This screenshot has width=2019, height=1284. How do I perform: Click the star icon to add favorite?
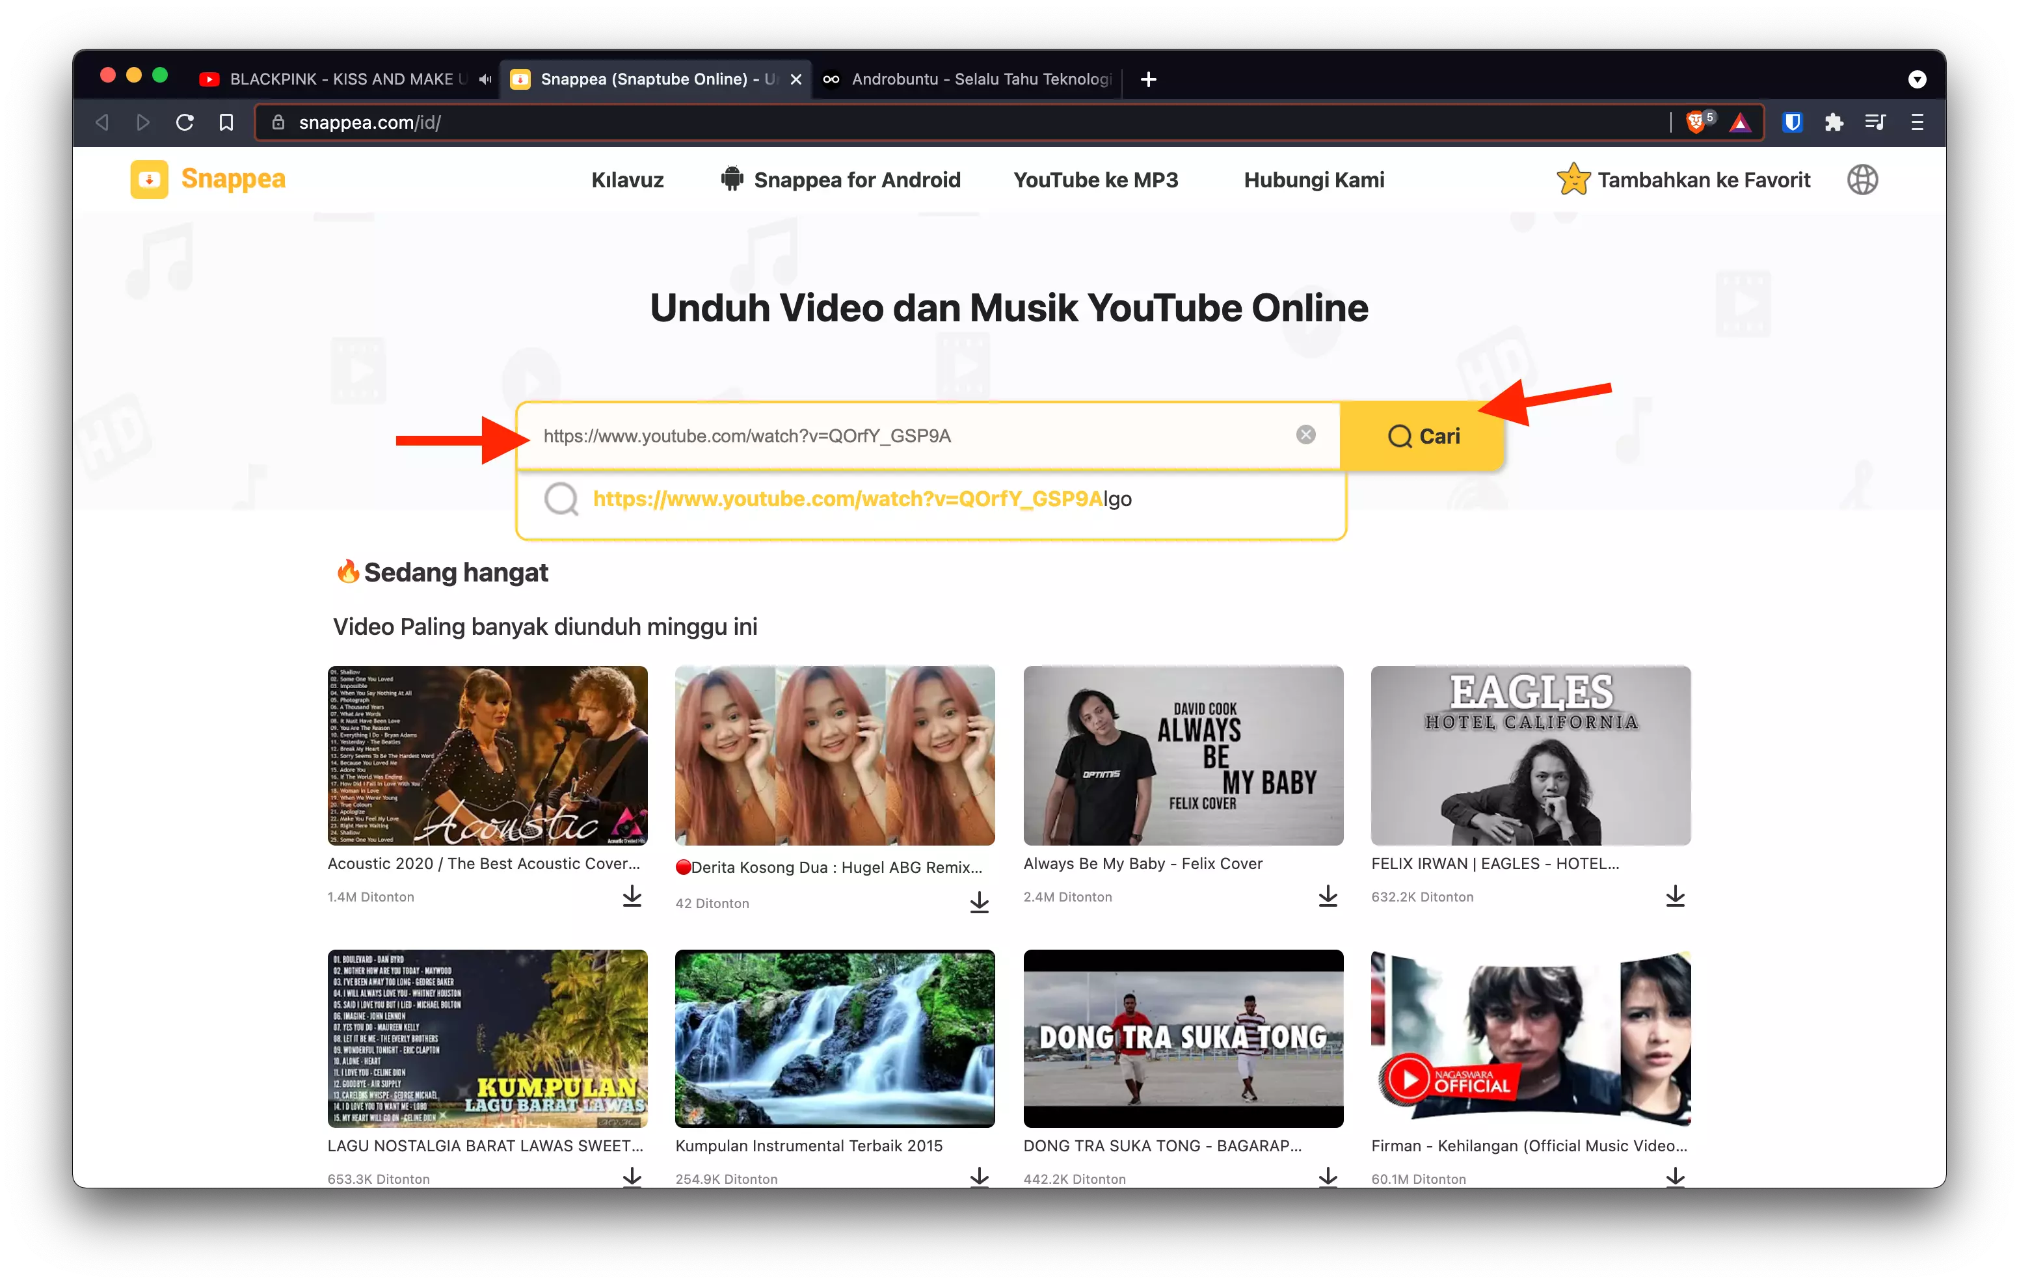[x=1574, y=179]
